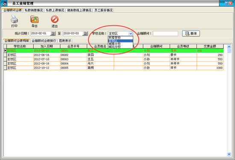This screenshot has height=160, width=235.
Task: Click the Export (导出) folder icon
Action: tap(35, 19)
